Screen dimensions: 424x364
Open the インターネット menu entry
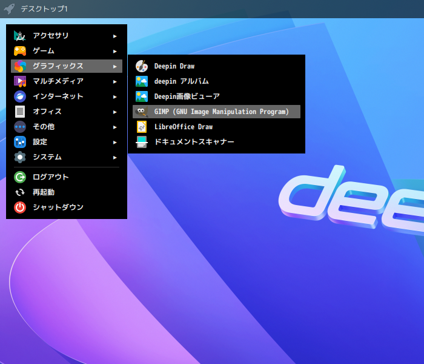[x=67, y=96]
